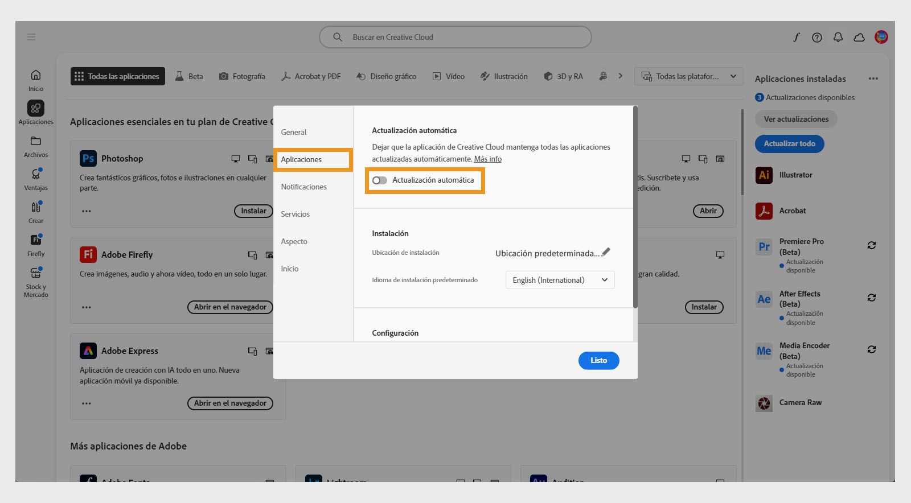The image size is (911, 503).
Task: Click the Camera Raw icon
Action: click(x=764, y=403)
